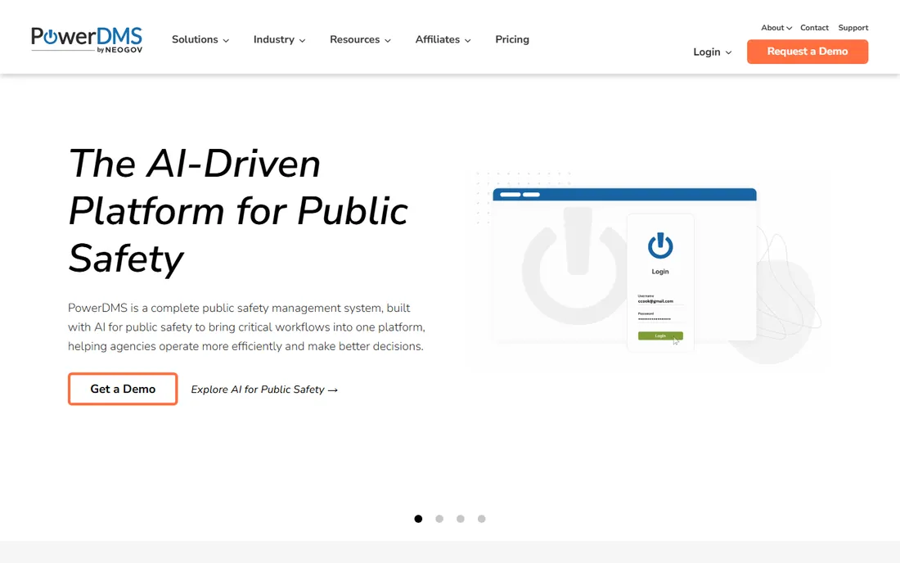Click the hero heading The AI-Driven Platform
The height and width of the screenshot is (563, 900).
(238, 211)
